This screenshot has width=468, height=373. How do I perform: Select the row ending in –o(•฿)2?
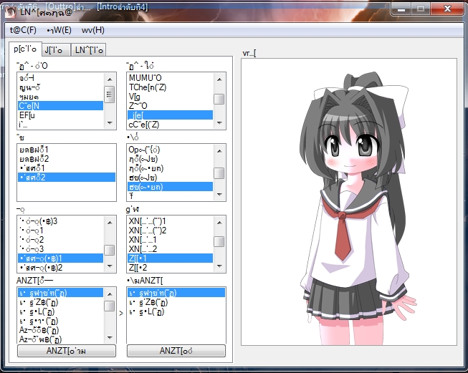pyautogui.click(x=61, y=268)
